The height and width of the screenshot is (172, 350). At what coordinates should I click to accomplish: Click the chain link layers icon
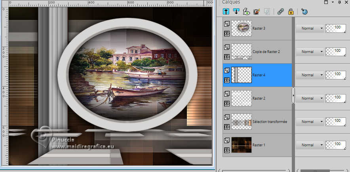point(280,11)
